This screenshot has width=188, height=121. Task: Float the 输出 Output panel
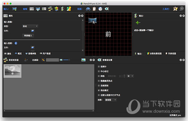[x=181, y=16]
